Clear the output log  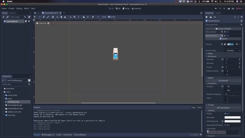click(199, 107)
